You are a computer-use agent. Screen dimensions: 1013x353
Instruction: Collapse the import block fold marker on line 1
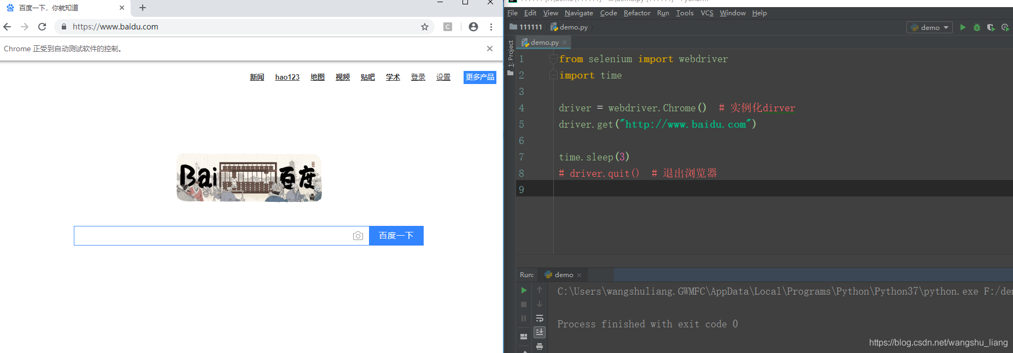[x=553, y=59]
